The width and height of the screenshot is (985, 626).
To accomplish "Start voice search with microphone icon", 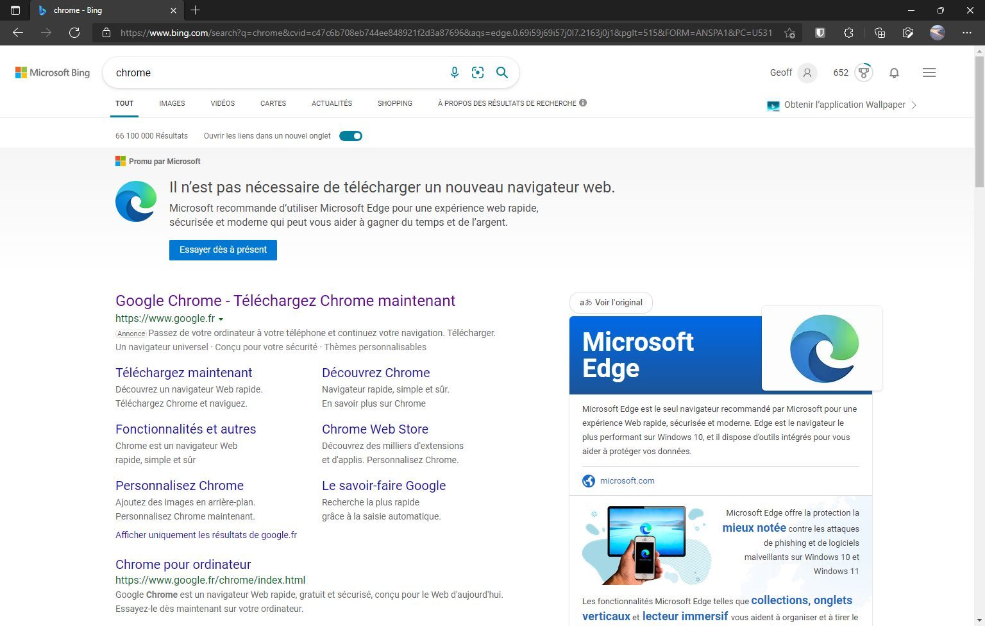I will coord(455,72).
